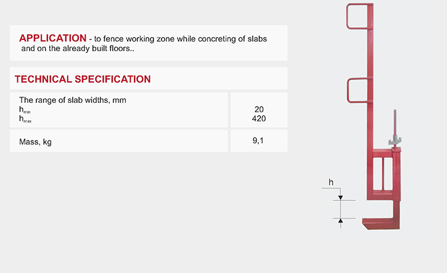Click the slotted red clamp body
447x273 pixels.
[385, 174]
